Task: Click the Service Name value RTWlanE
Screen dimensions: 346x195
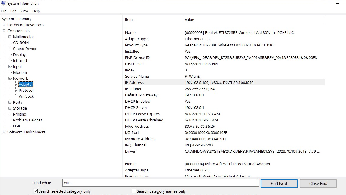Action: 192,77
